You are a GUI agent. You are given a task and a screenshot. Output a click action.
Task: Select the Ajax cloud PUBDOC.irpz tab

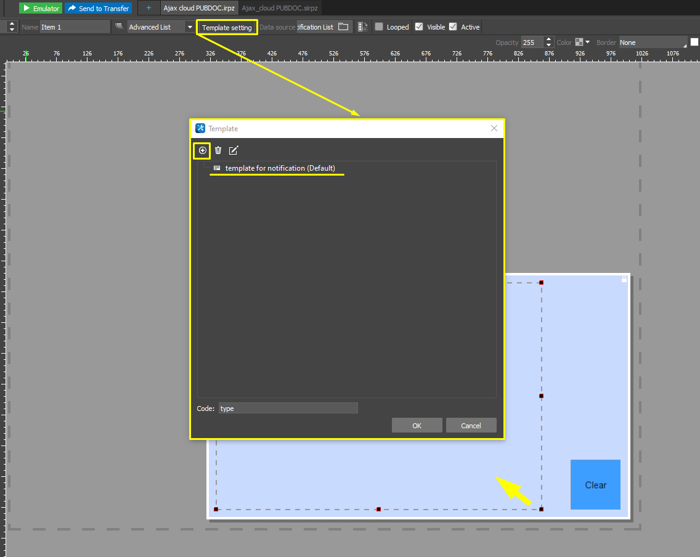pyautogui.click(x=199, y=8)
